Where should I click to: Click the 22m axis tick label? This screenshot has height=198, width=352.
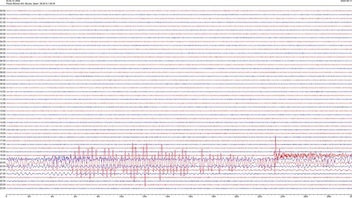pyautogui.click(x=260, y=197)
